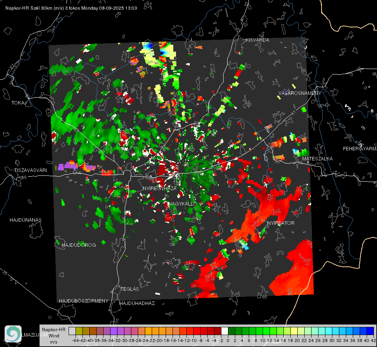Choose the olive swatch next to the gray one

(79, 331)
